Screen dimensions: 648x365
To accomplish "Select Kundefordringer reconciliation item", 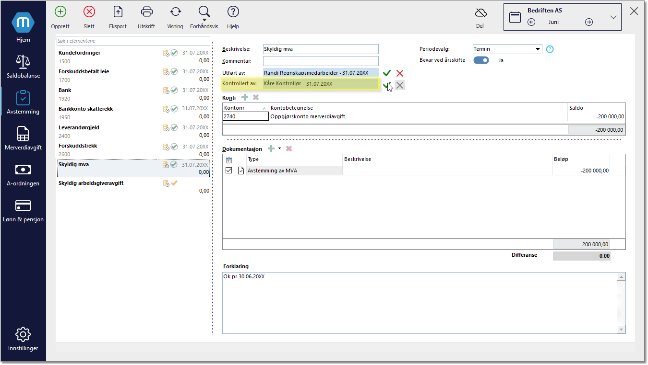I will [x=133, y=57].
